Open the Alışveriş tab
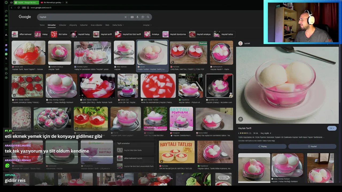Image resolution: width=342 pixels, height=192 pixels. coord(73,25)
